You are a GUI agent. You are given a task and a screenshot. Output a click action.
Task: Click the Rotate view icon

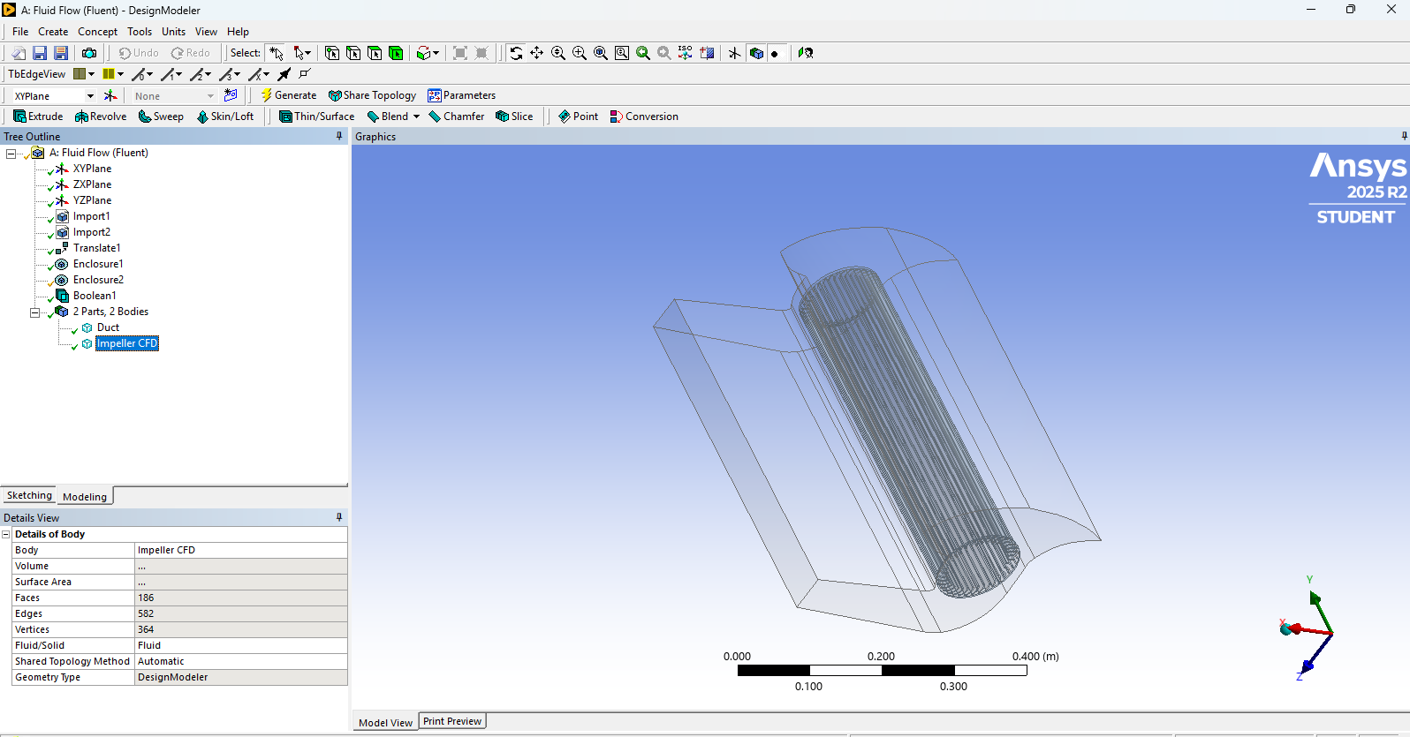516,53
